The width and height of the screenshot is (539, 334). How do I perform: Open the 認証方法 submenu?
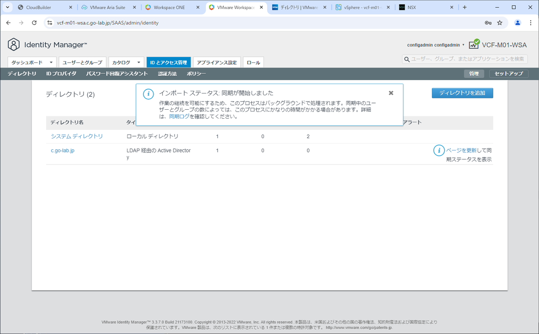click(168, 74)
